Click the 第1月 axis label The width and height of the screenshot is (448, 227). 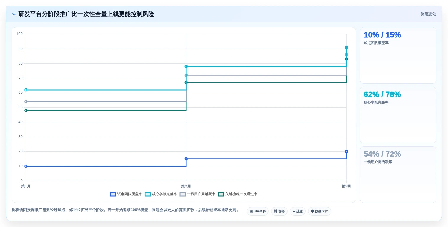26,186
